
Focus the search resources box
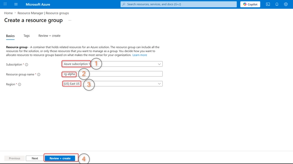[x=178, y=4]
